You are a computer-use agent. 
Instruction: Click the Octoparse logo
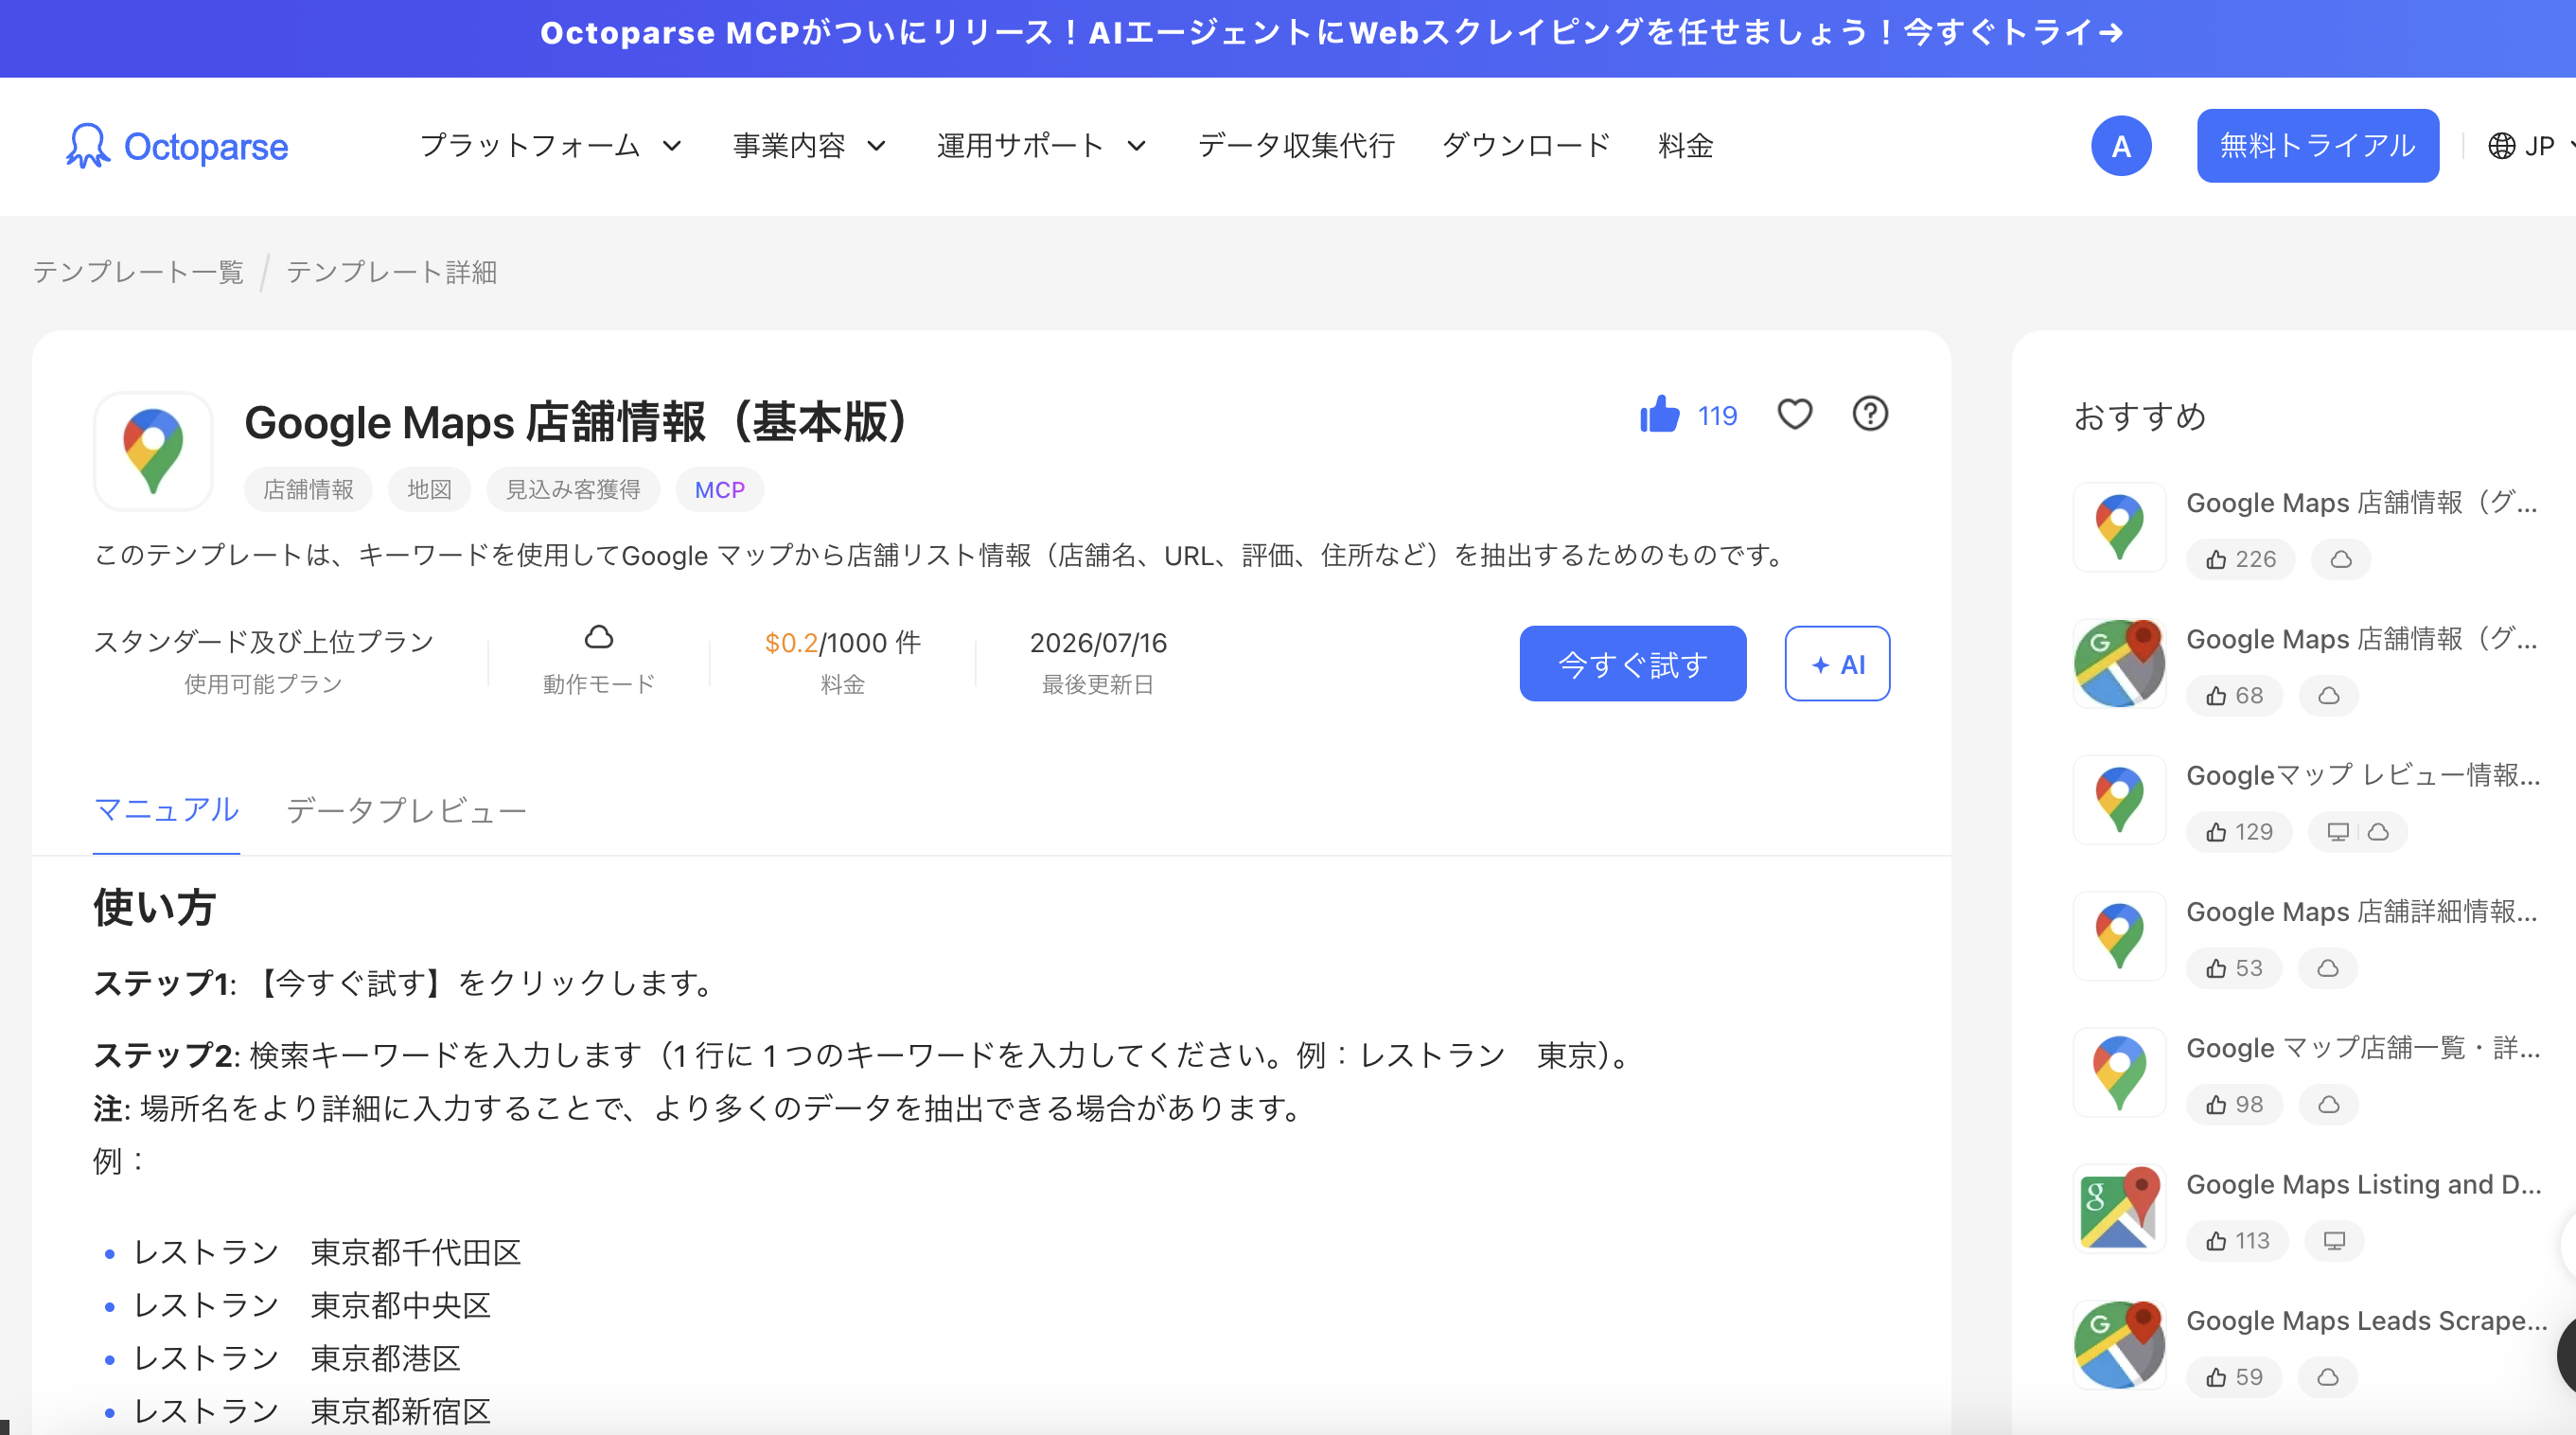pyautogui.click(x=177, y=146)
